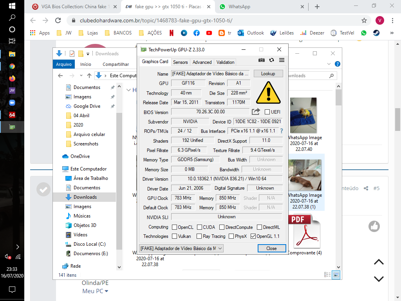
Task: Toggle DirectCompute checkbox
Action: pos(222,227)
